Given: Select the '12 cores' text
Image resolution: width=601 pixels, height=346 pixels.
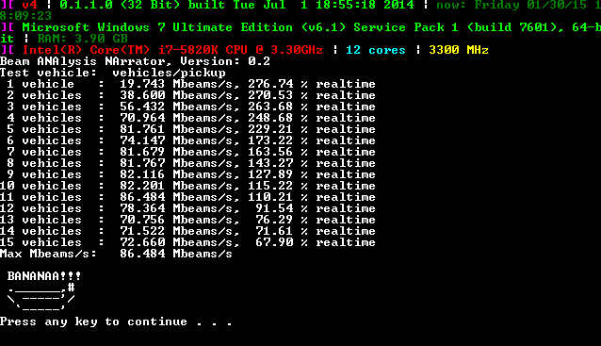Looking at the screenshot, I should (x=376, y=50).
